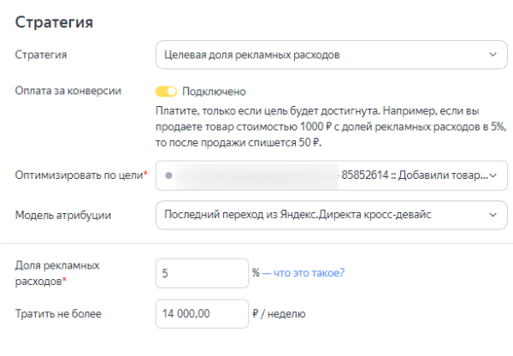
Task: Open the Стратегия dropdown
Action: [332, 55]
